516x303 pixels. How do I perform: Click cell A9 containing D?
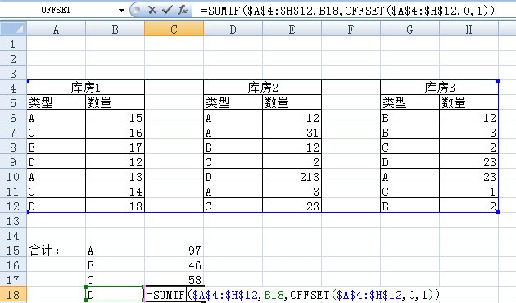coord(56,161)
